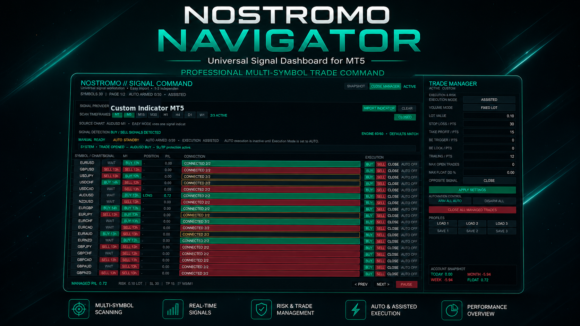Click the AUDUSD symbol cell
580x326 pixels.
coord(86,195)
